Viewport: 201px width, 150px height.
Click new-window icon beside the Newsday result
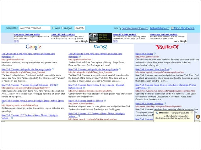[x=165, y=103]
